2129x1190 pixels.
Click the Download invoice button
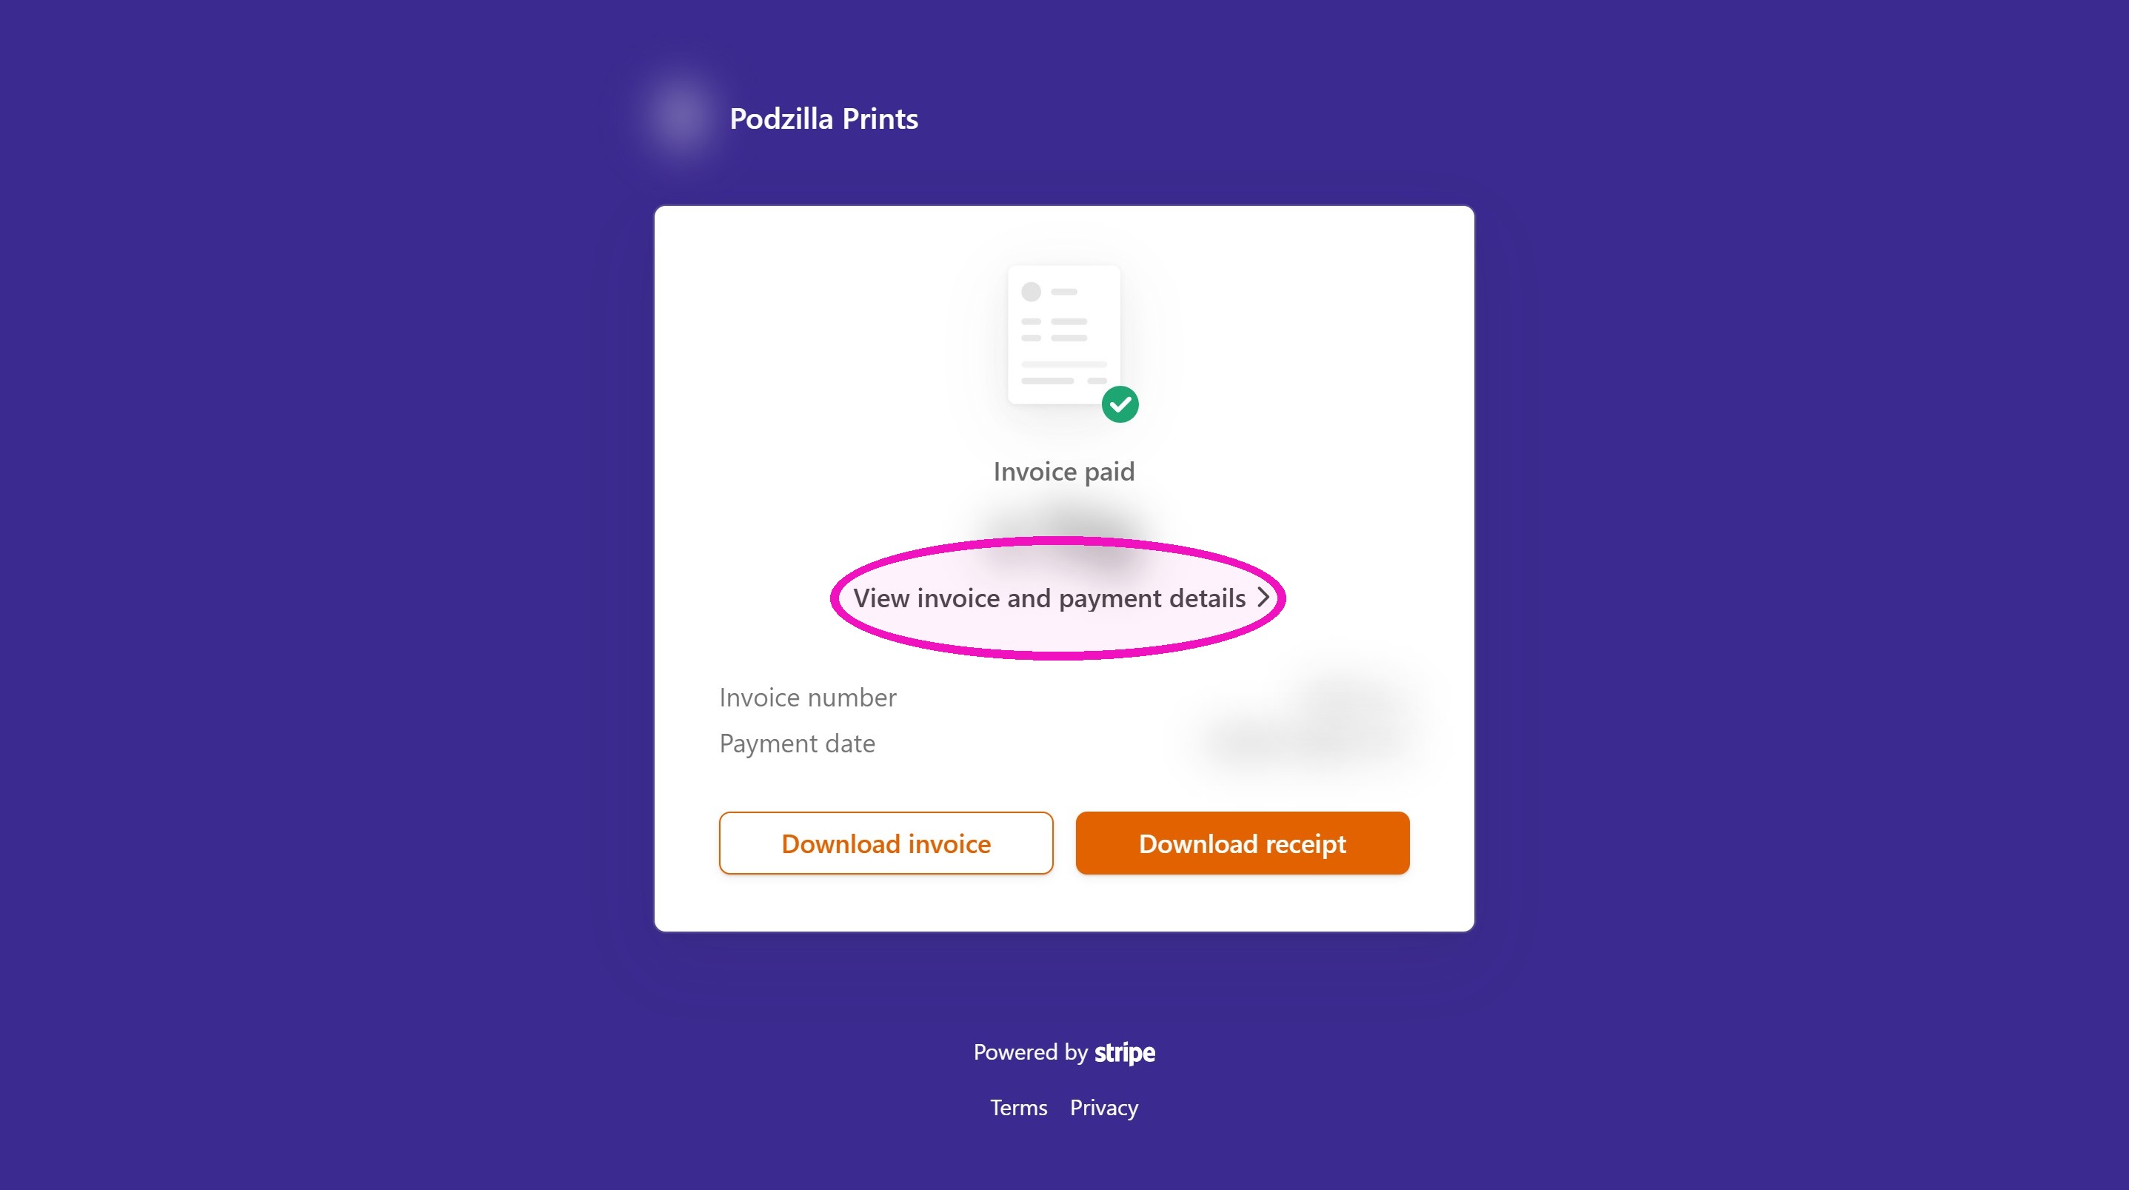tap(886, 843)
